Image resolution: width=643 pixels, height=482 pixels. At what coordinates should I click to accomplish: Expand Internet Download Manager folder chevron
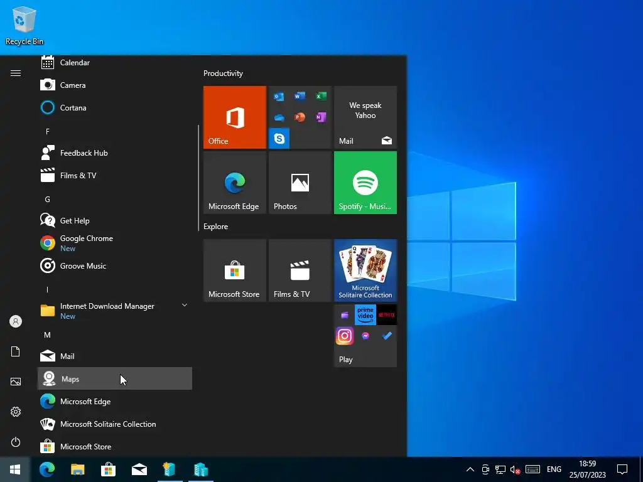185,305
